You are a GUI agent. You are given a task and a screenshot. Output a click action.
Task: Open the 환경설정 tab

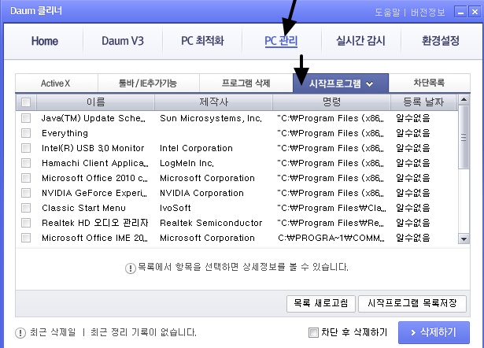[x=441, y=41]
